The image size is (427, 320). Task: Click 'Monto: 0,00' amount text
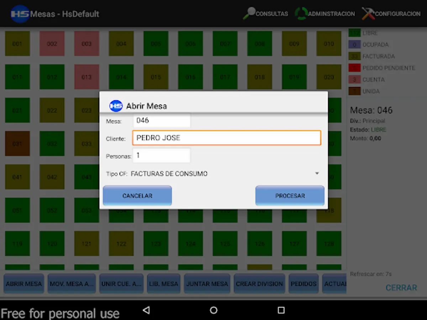(365, 138)
